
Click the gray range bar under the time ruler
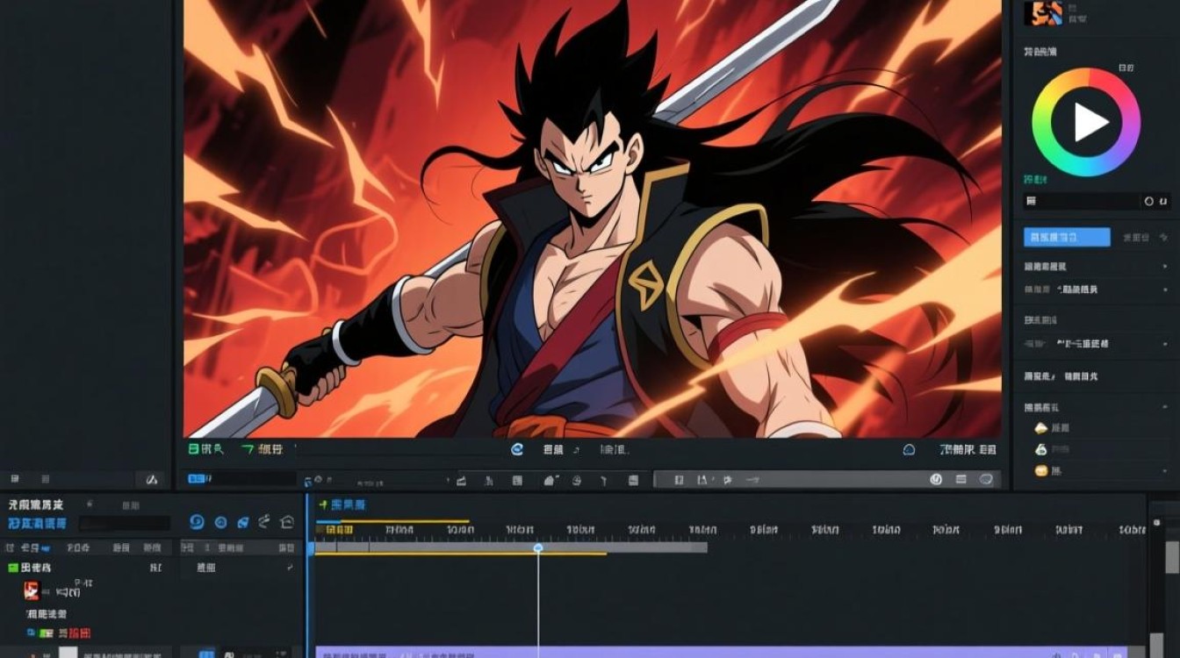[x=511, y=547]
